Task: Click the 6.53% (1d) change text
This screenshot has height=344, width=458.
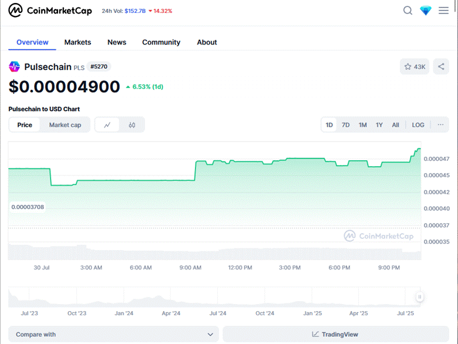Action: point(148,87)
